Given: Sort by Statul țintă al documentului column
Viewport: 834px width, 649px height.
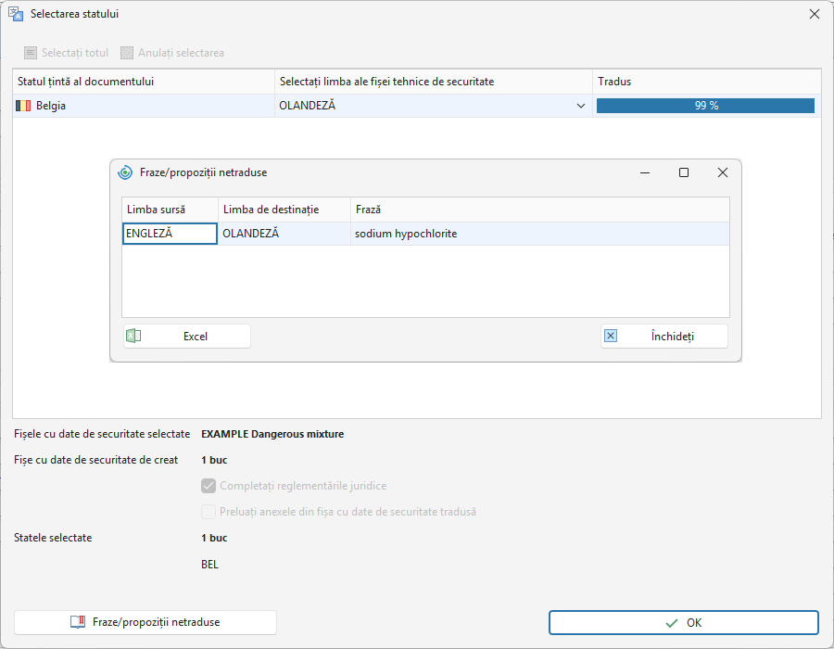Looking at the screenshot, I should tap(144, 82).
